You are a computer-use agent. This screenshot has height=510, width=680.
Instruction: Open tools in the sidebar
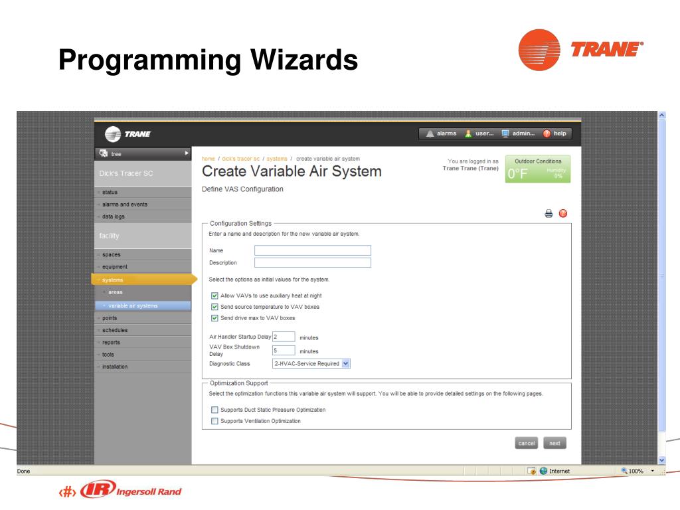143,355
